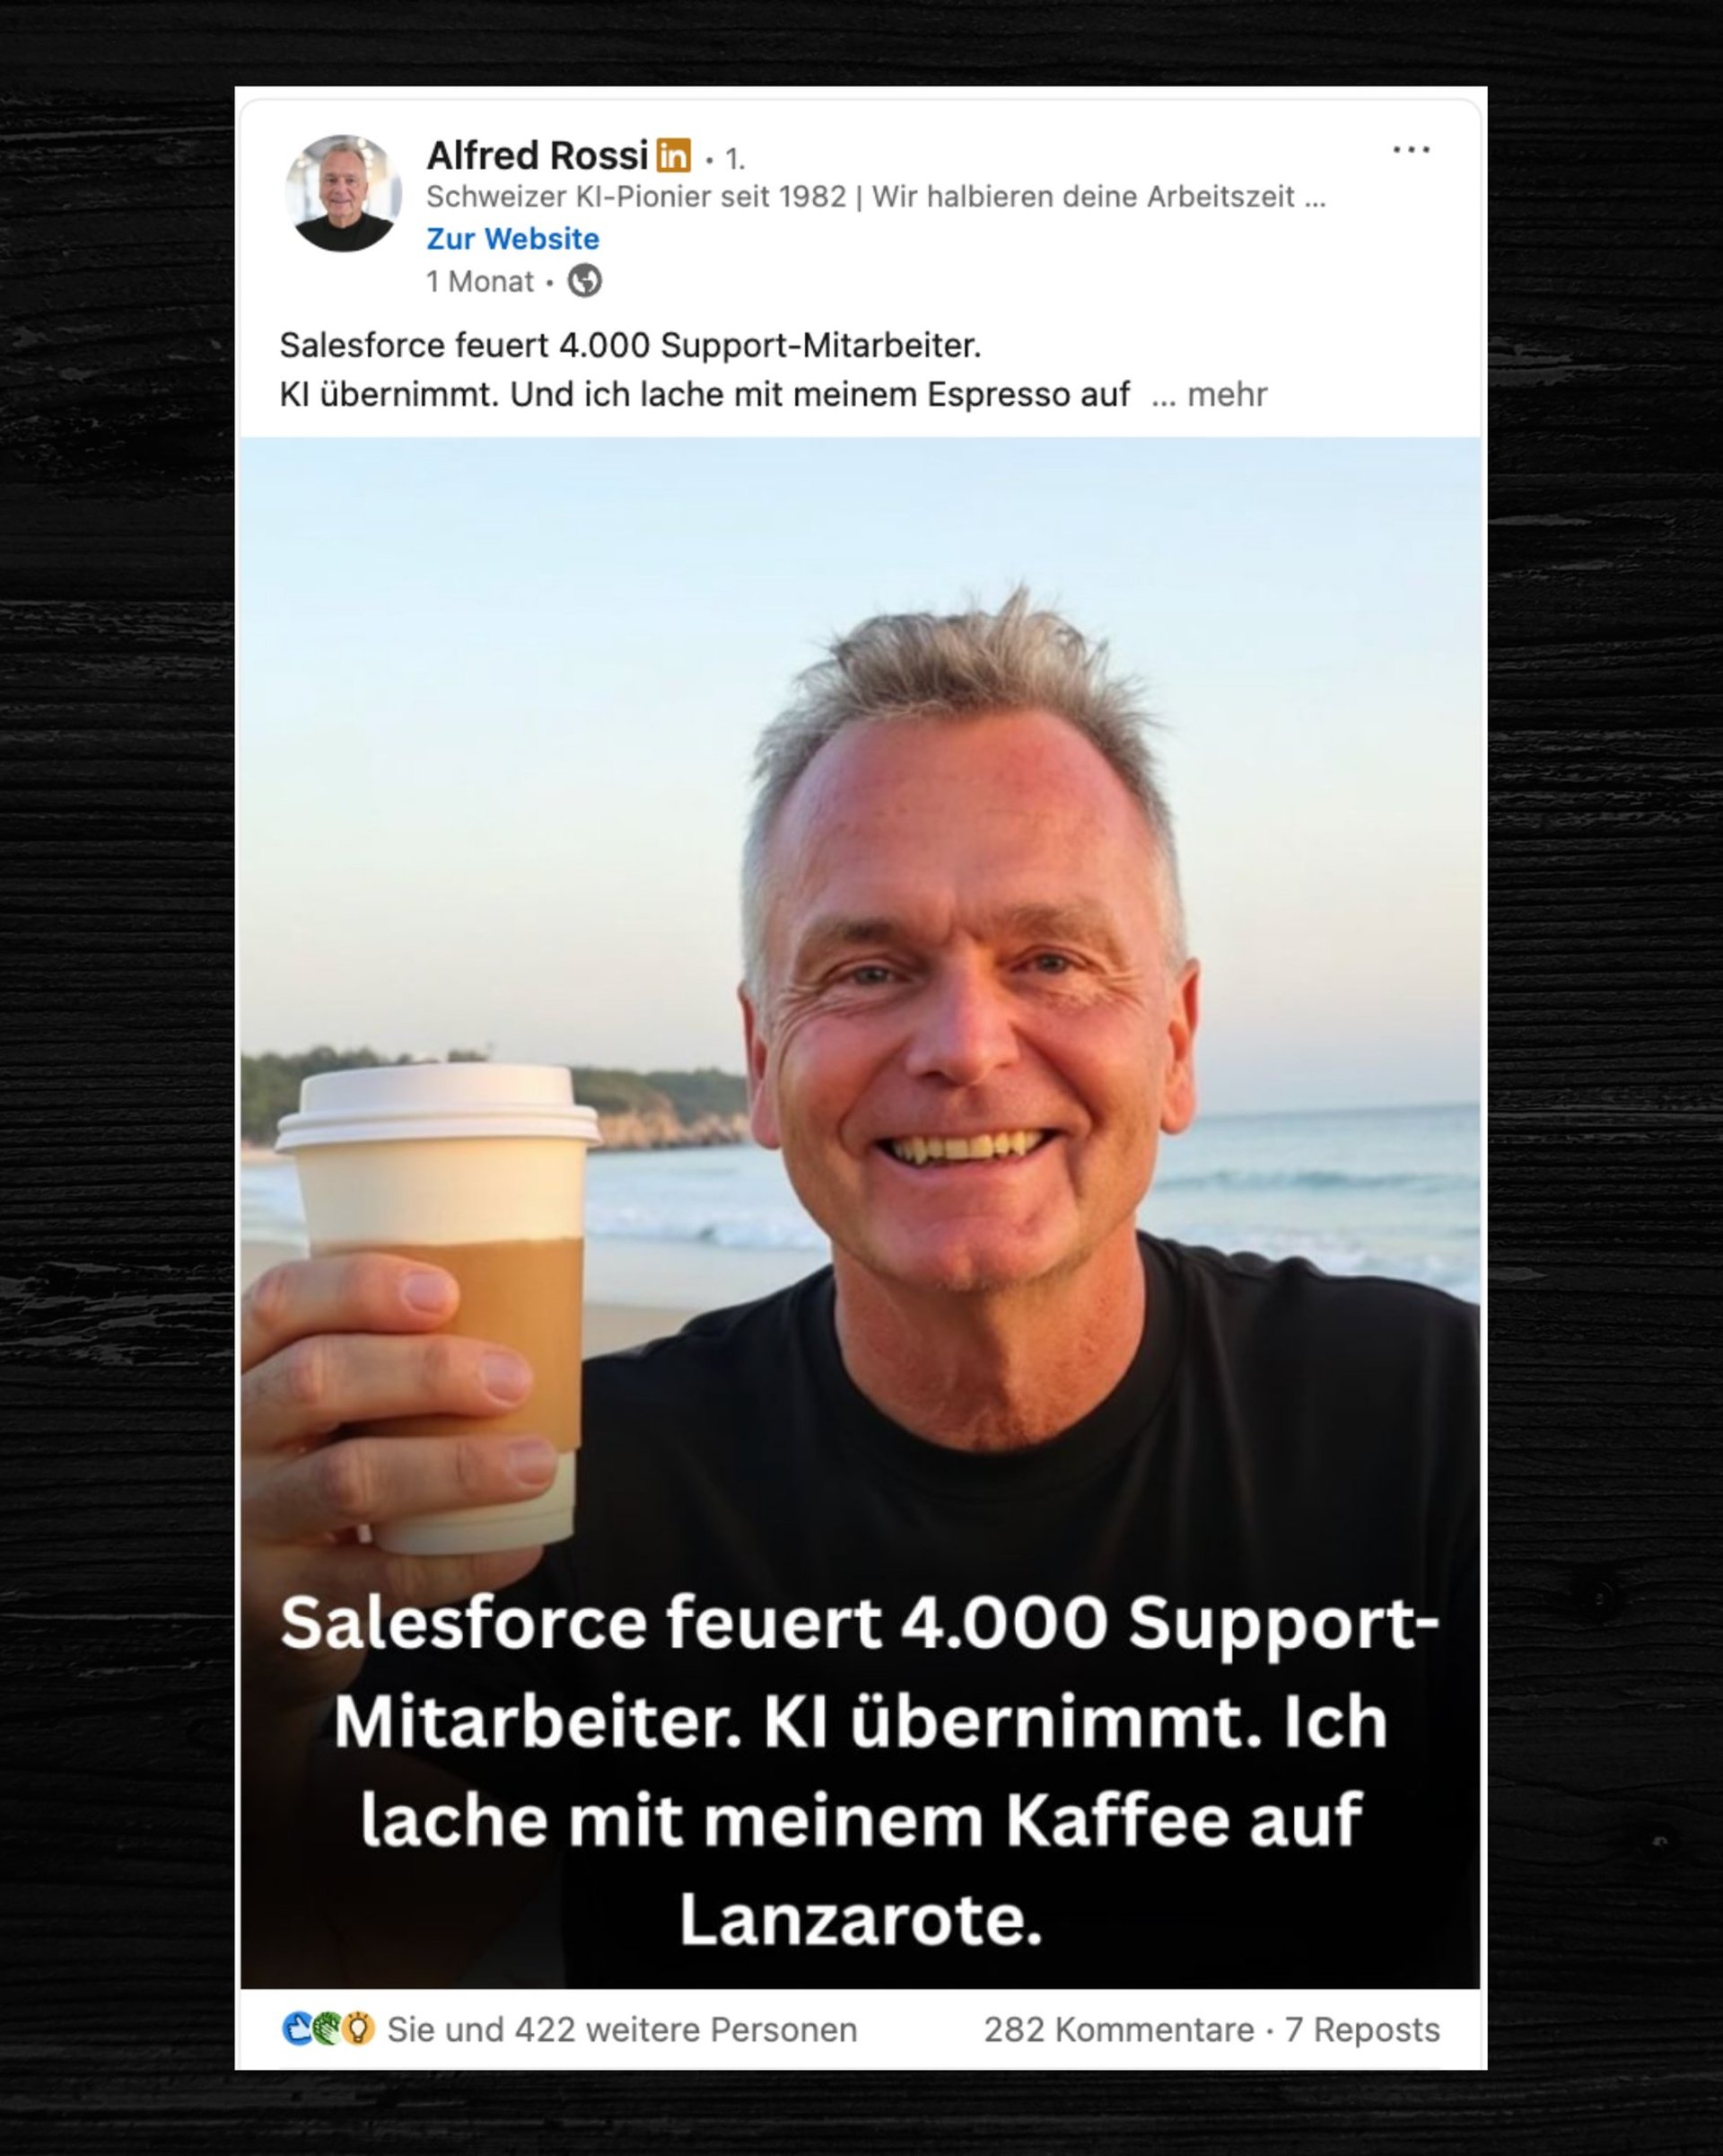Open the "282 Kommentare" comments link
1723x2156 pixels.
(1118, 2030)
